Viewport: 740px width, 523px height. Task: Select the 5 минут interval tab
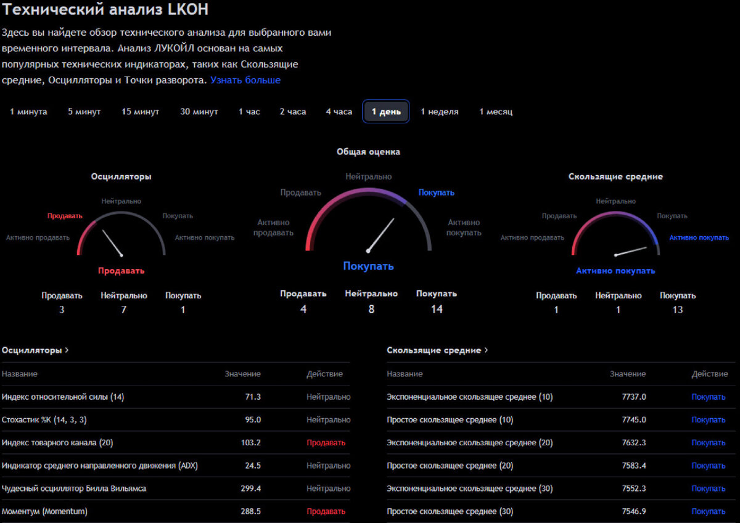[84, 112]
